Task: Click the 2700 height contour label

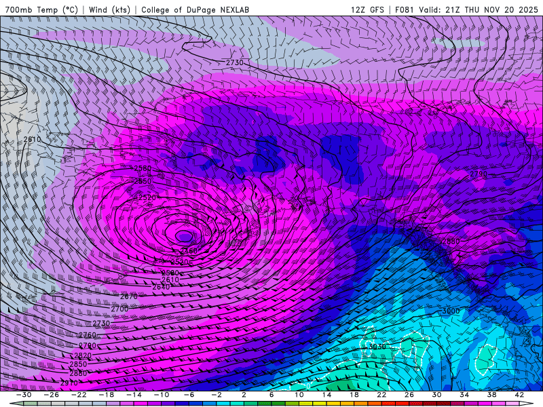Action: (119, 309)
